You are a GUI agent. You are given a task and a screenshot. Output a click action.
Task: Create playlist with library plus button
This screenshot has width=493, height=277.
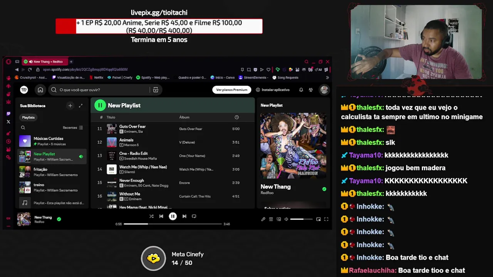[70, 105]
